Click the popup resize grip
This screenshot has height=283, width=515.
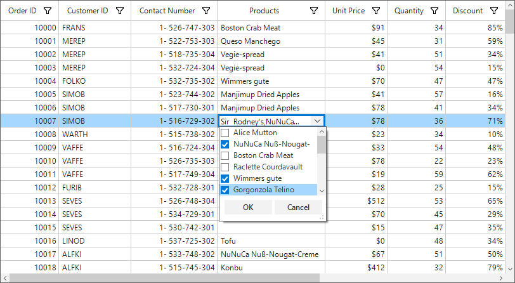(322, 217)
